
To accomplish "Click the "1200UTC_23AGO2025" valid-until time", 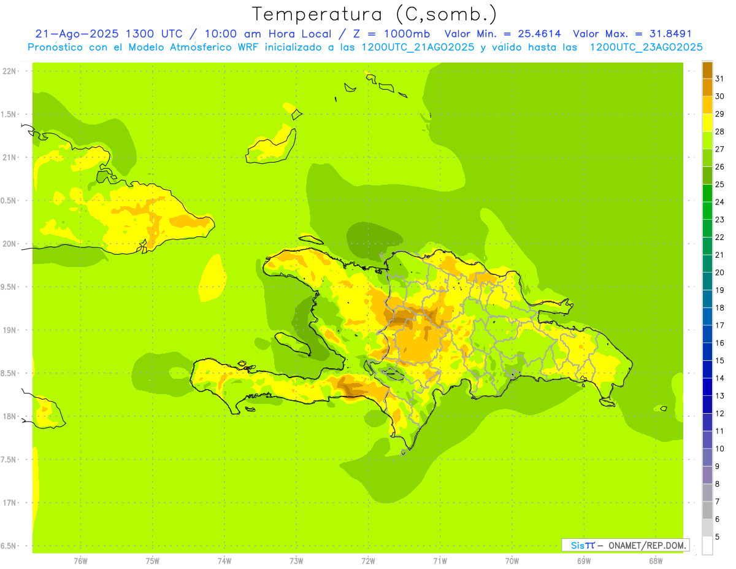I will [646, 47].
